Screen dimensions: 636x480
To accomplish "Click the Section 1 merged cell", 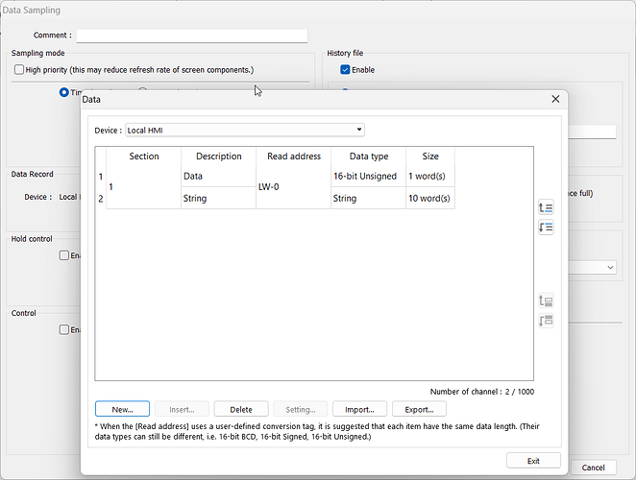I will [143, 187].
